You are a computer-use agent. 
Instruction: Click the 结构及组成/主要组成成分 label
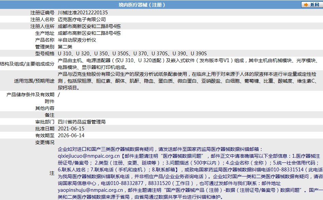pos(27,64)
